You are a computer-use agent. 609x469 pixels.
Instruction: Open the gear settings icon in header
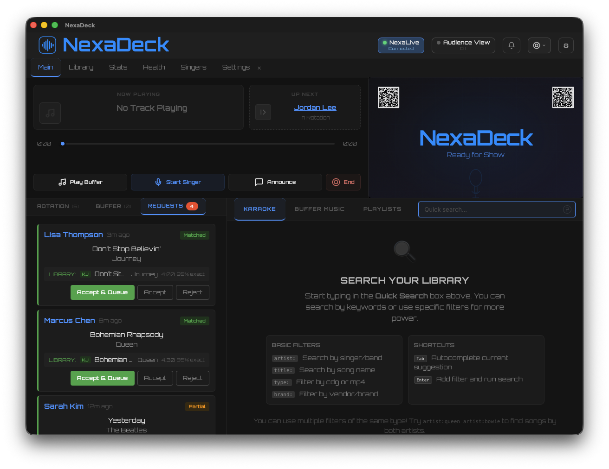pyautogui.click(x=566, y=45)
